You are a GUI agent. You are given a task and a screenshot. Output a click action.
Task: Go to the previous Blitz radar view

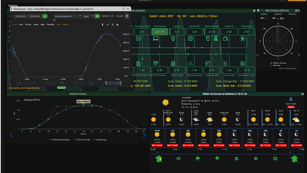[258, 55]
